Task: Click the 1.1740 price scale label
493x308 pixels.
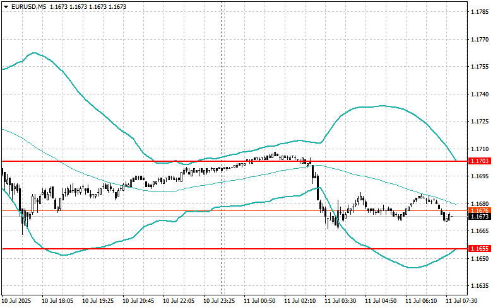Action: click(480, 94)
